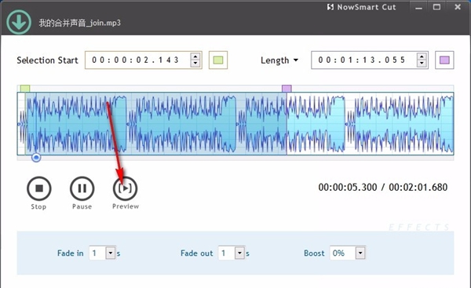Click the green selection start marker button

pyautogui.click(x=218, y=60)
